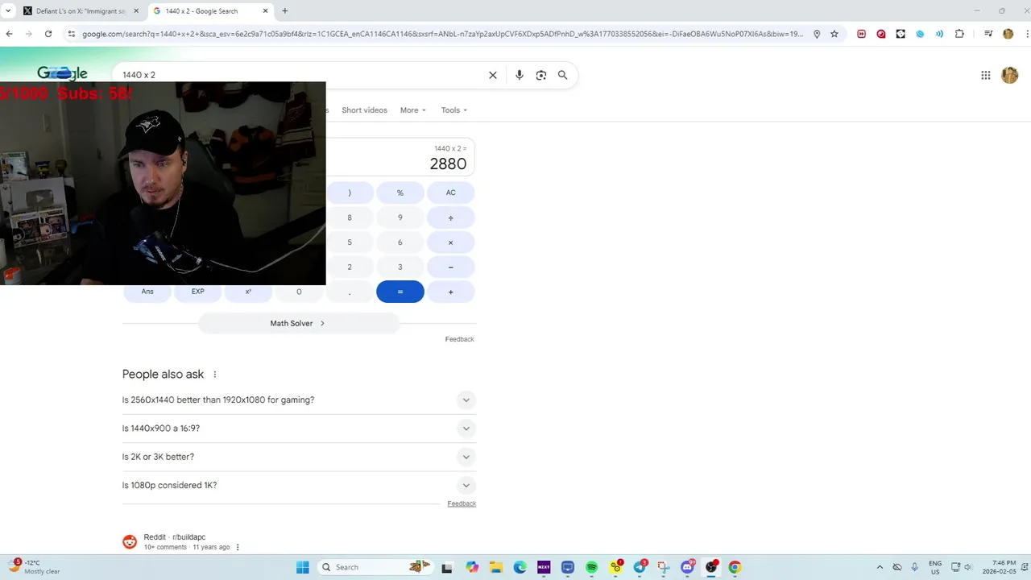Click the calculator Ans button
Image resolution: width=1031 pixels, height=580 pixels.
pyautogui.click(x=147, y=292)
